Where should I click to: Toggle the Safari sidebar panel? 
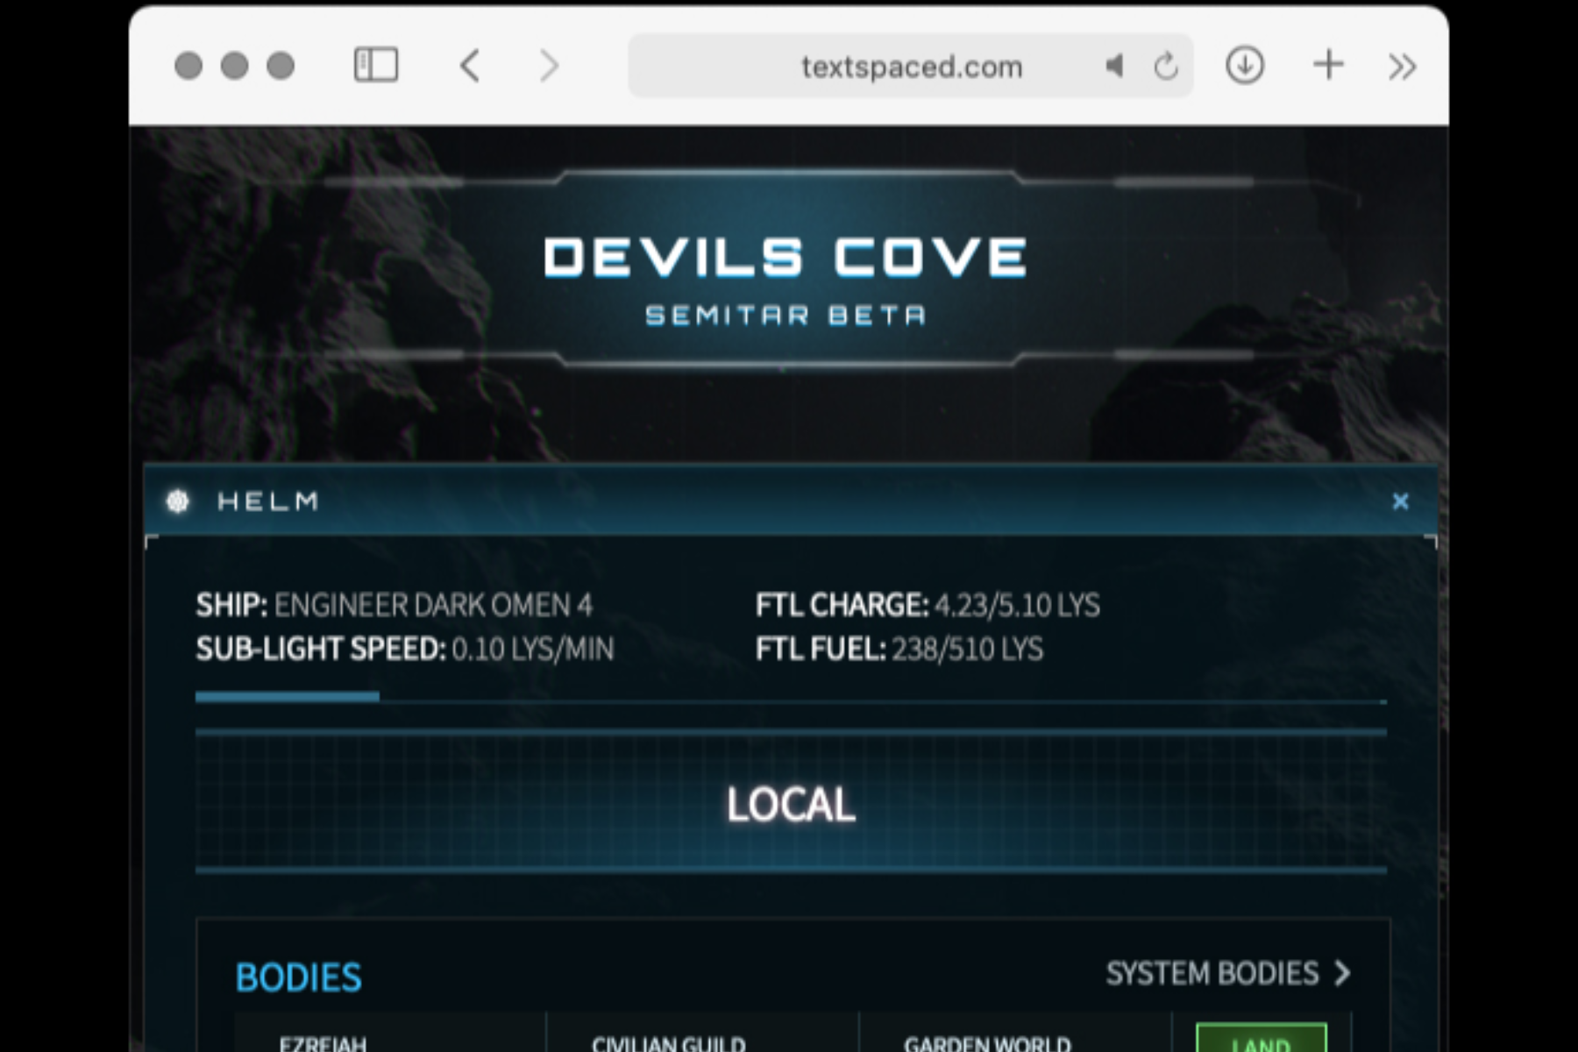click(x=376, y=66)
